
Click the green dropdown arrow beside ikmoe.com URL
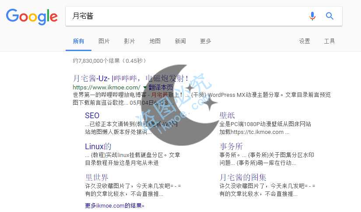point(144,87)
